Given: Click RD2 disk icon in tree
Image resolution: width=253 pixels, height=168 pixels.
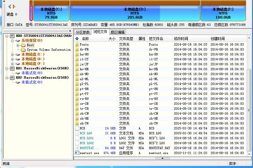Looking at the screenshot, I should pyautogui.click(x=12, y=78).
